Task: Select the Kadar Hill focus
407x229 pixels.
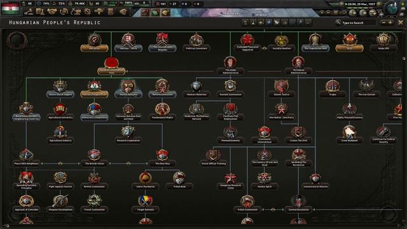Action: [x=383, y=43]
